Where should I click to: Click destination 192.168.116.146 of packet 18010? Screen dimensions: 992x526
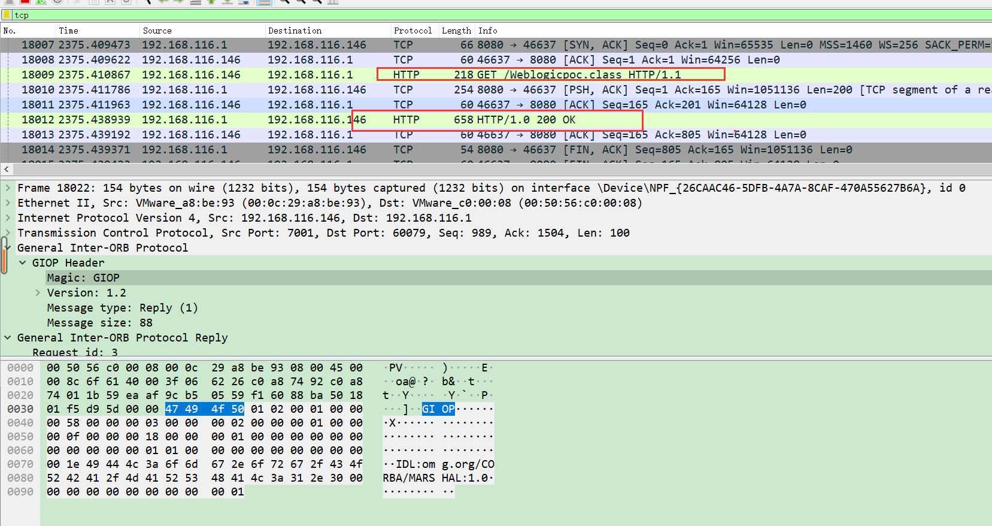[x=317, y=90]
